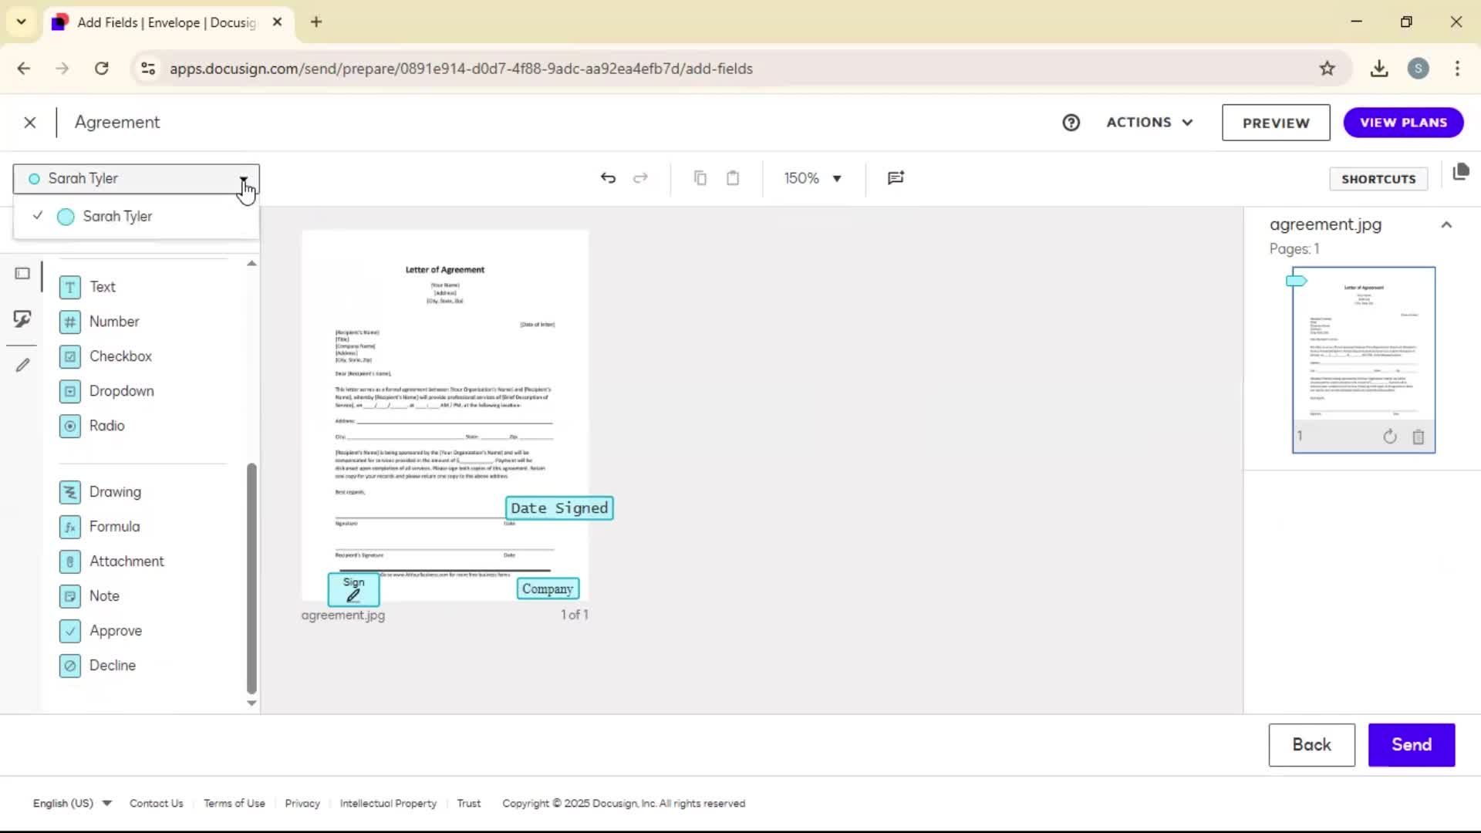
Task: Select the Number field tool
Action: click(x=99, y=322)
